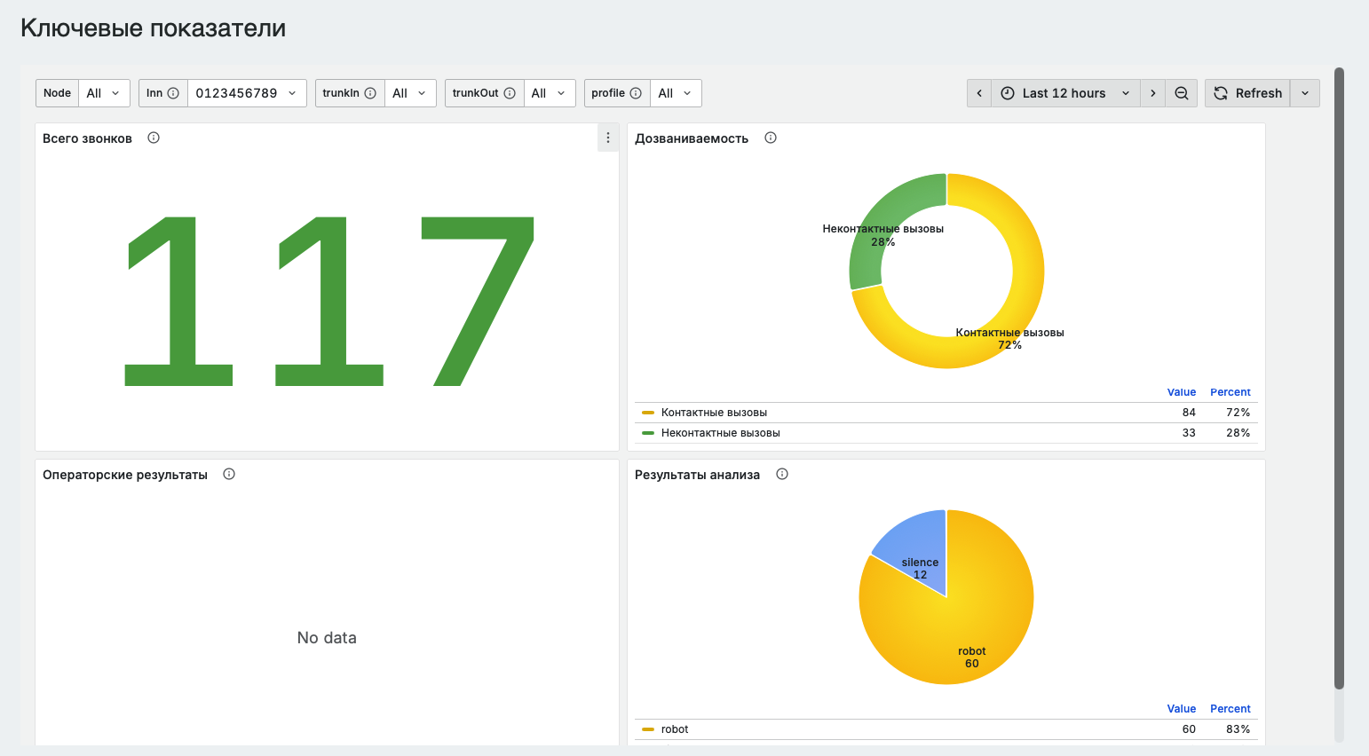1369x756 pixels.
Task: Click info icon next to trunkIn variable
Action: [x=370, y=93]
